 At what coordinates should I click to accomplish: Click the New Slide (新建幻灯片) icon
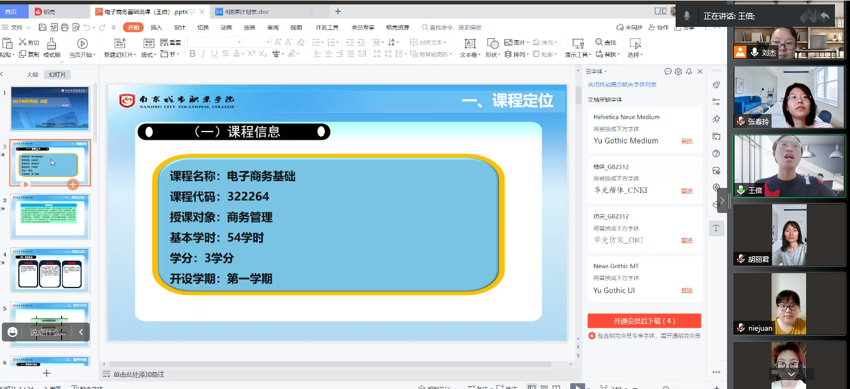[x=119, y=43]
